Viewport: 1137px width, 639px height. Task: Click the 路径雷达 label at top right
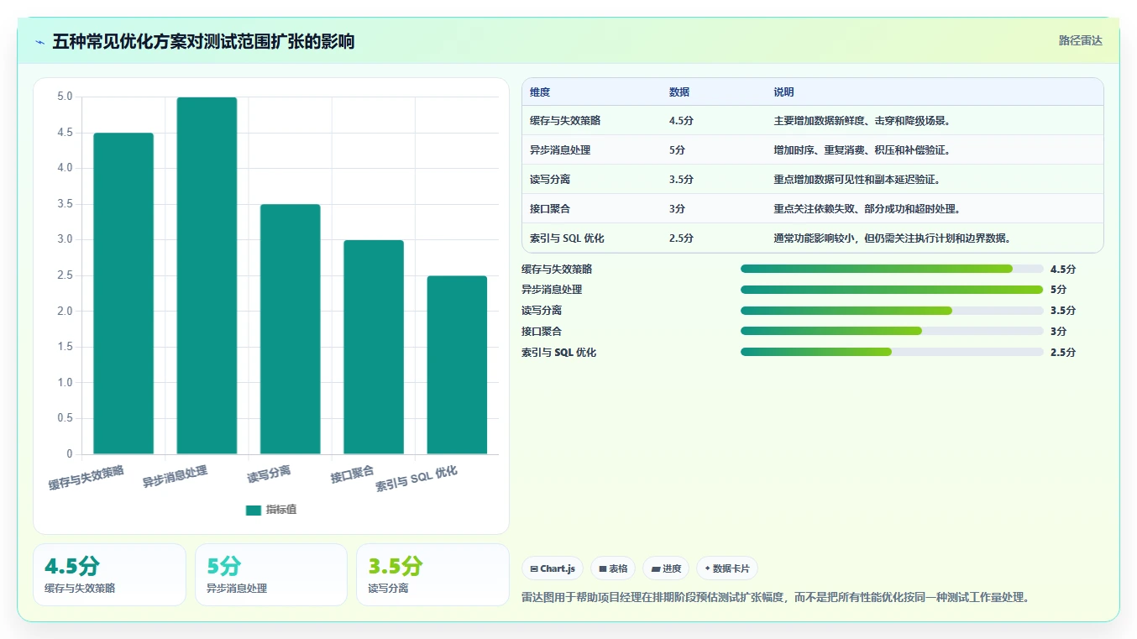tap(1080, 40)
